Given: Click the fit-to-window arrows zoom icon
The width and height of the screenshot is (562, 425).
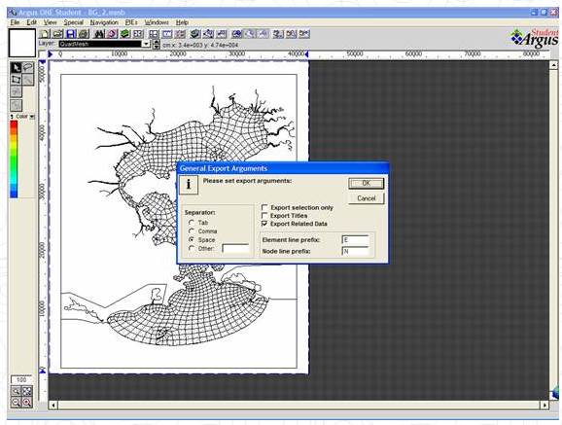Looking at the screenshot, I should (27, 391).
